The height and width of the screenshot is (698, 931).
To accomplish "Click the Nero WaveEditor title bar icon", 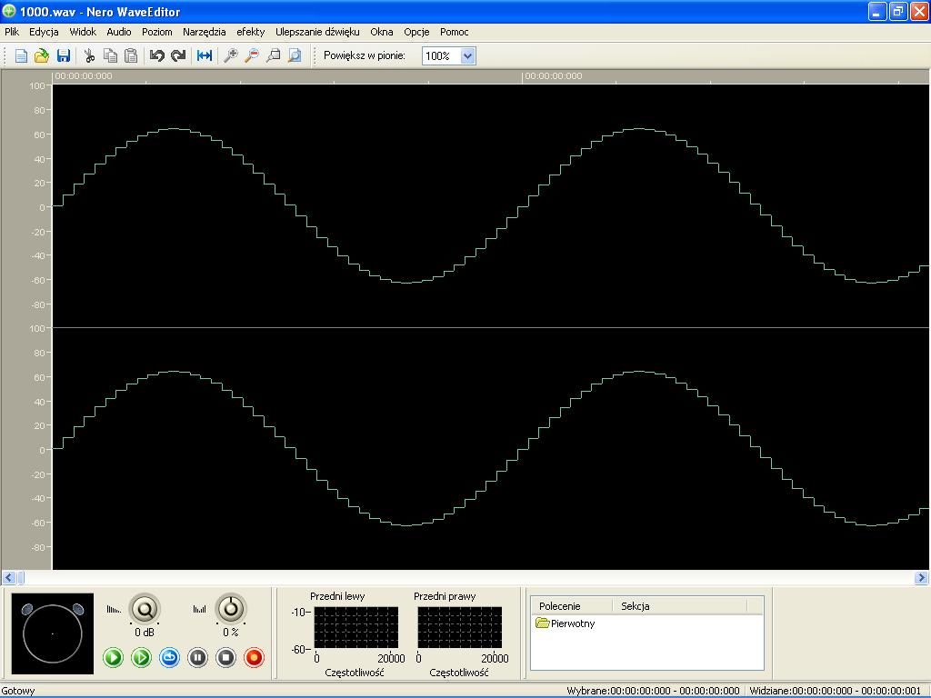I will (9, 11).
